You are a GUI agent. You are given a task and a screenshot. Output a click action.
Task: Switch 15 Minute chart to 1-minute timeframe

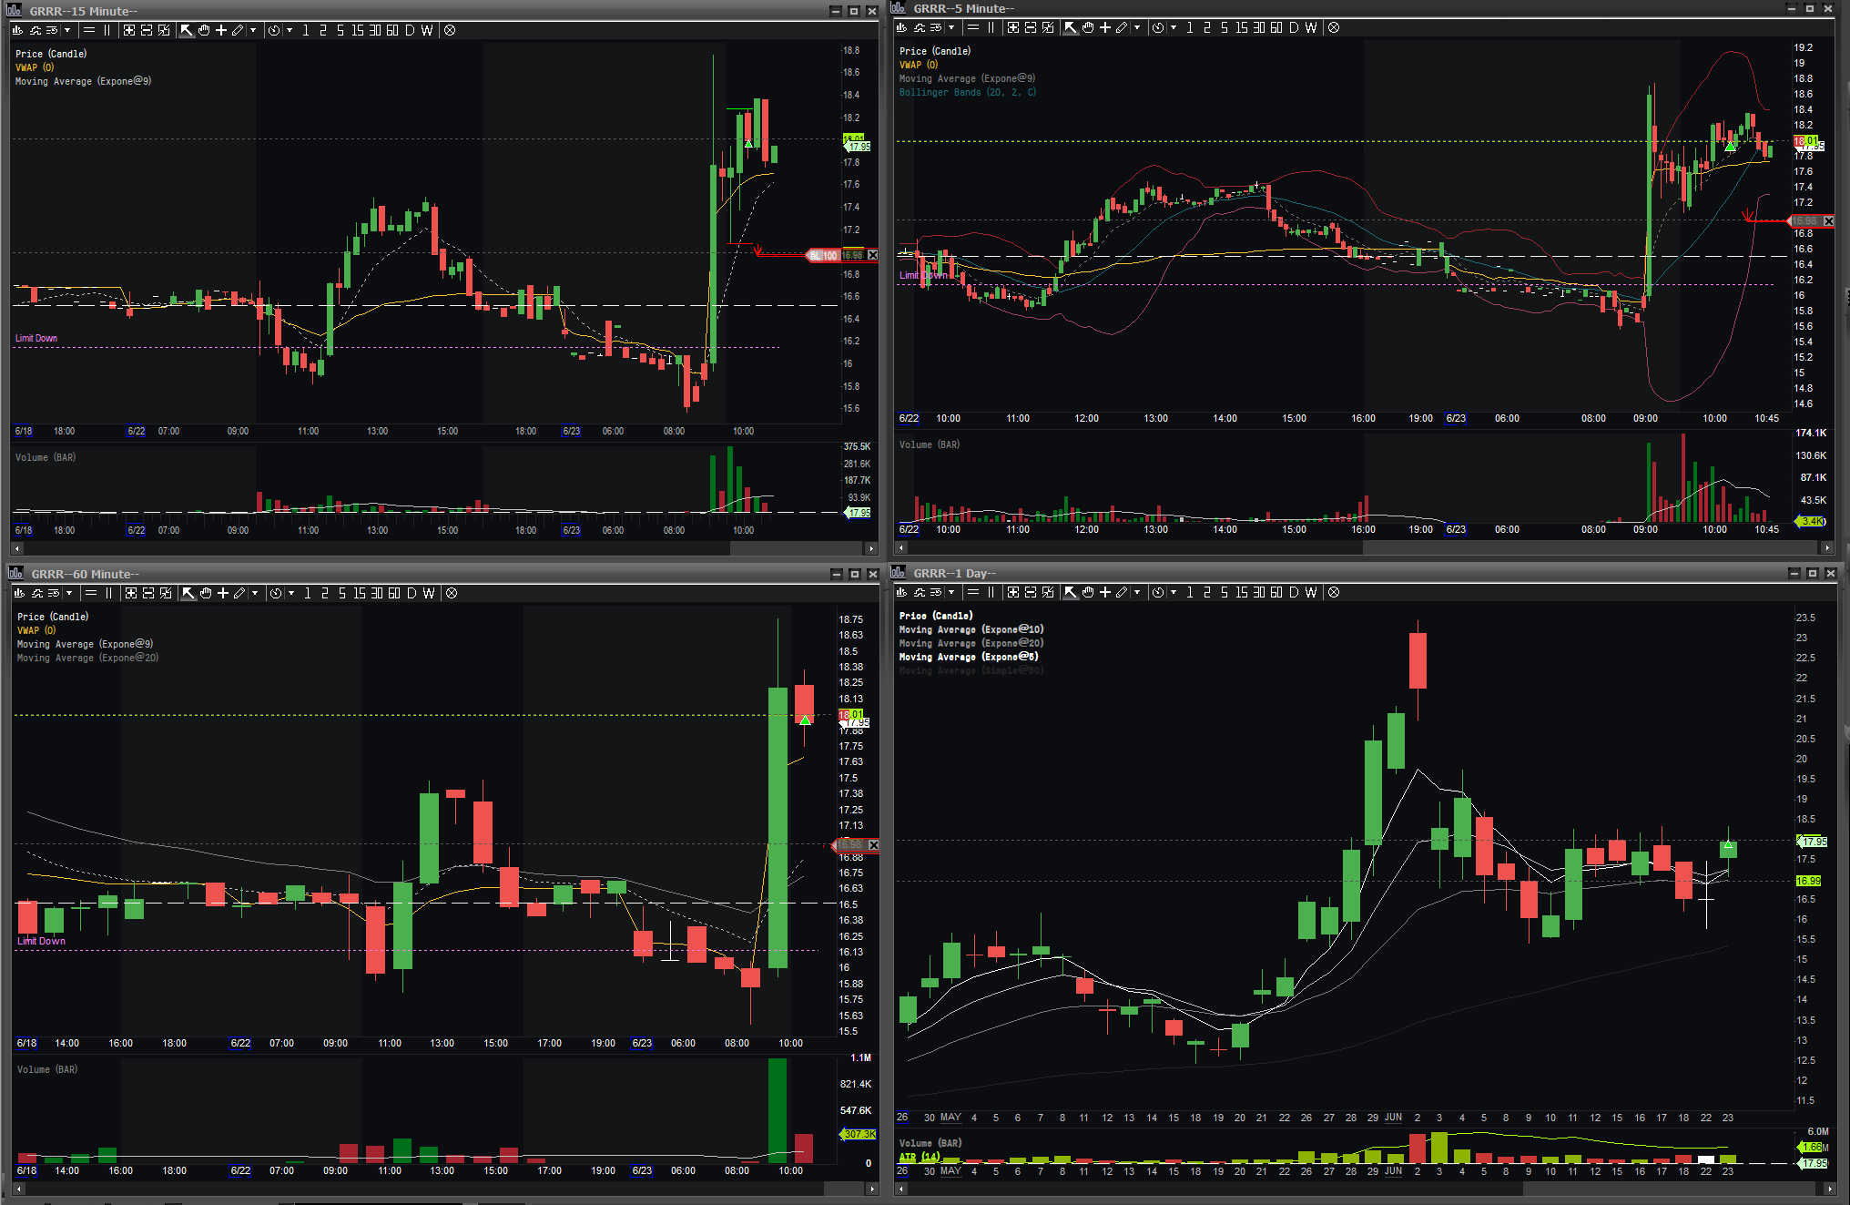click(306, 30)
